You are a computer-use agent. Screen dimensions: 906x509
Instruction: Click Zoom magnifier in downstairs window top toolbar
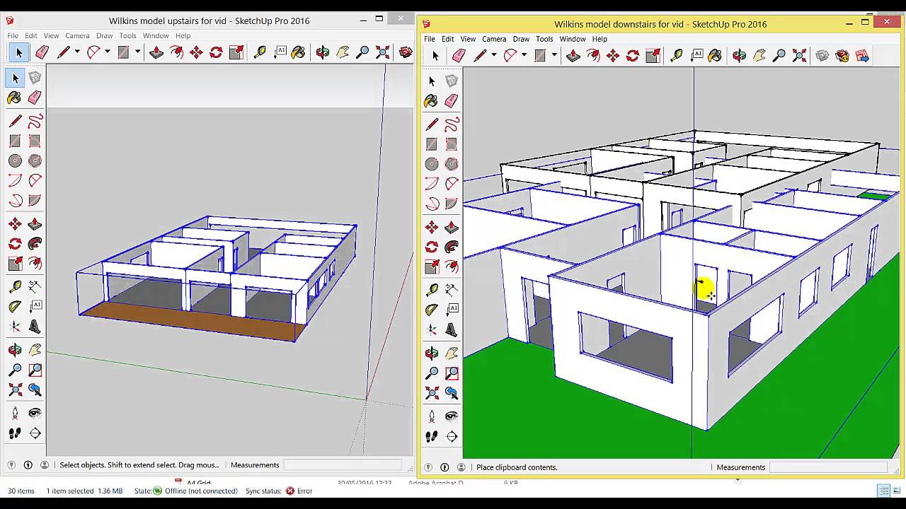pyautogui.click(x=779, y=55)
